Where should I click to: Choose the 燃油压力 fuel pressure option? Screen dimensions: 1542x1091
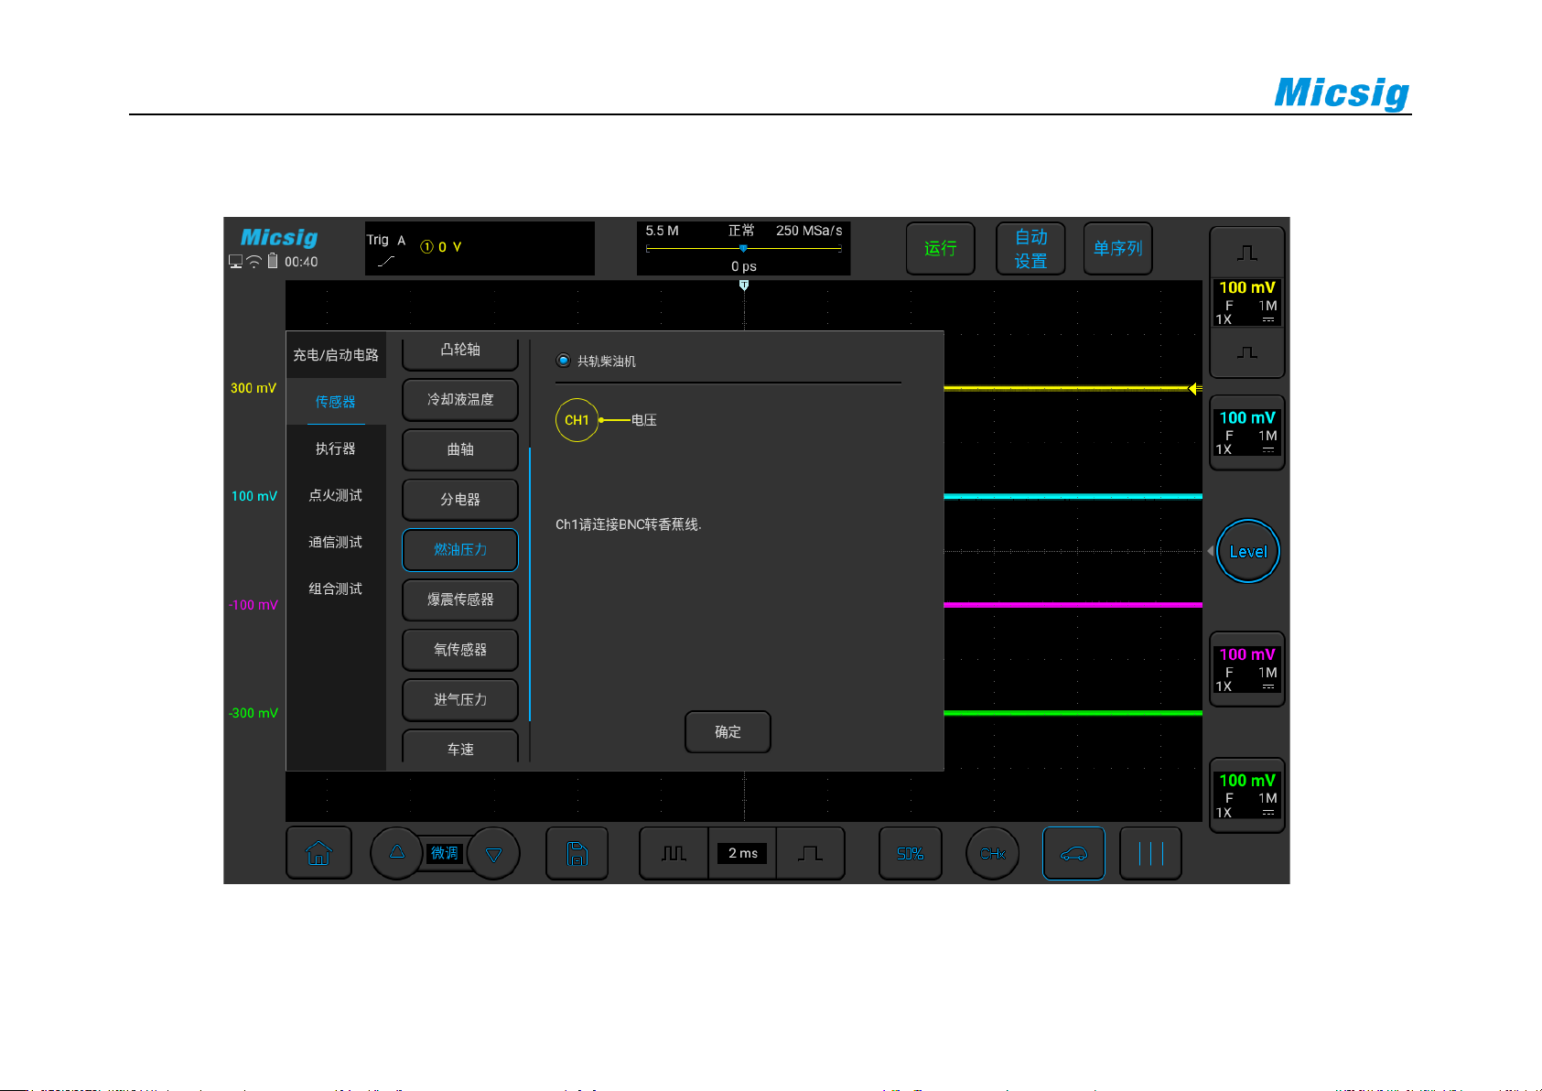(x=460, y=550)
